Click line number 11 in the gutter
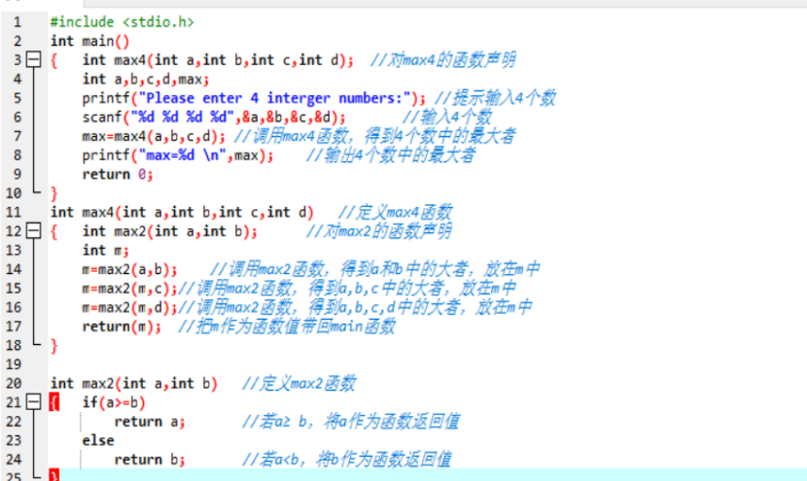This screenshot has width=807, height=481. (x=14, y=212)
